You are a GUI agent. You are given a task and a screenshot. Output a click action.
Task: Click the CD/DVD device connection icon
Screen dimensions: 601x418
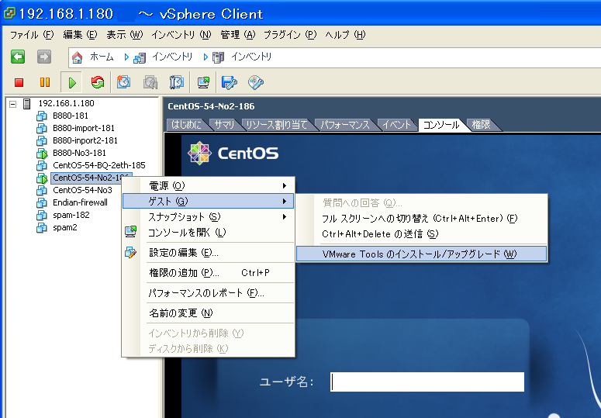click(x=256, y=82)
